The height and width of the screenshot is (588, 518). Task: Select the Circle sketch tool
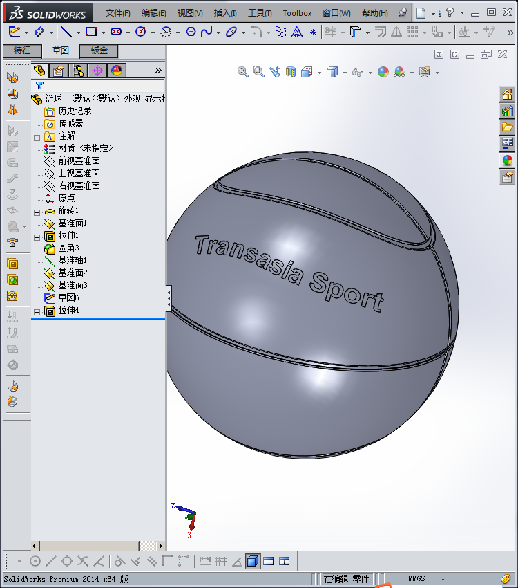click(141, 32)
